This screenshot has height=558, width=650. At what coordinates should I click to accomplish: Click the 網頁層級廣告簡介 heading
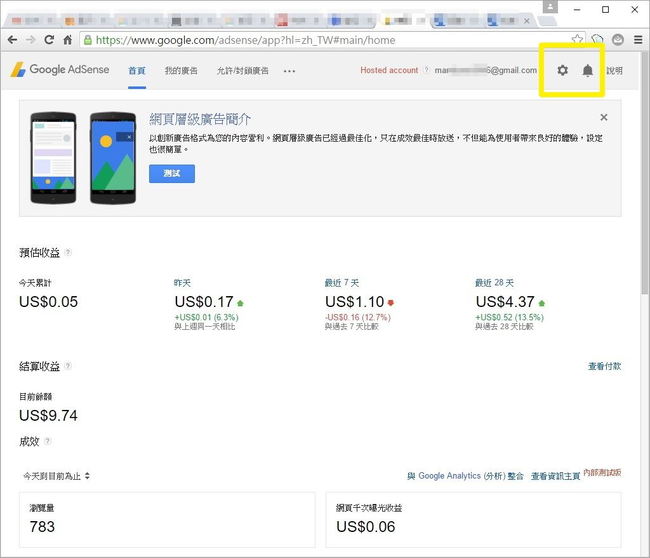[x=200, y=119]
